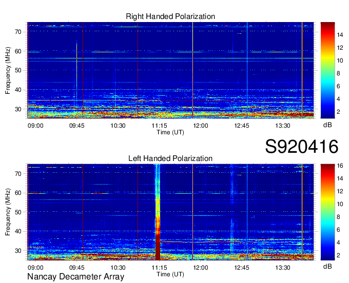Click the "09:00" tick under right-handed plot
The height and width of the screenshot is (283, 349).
coord(35,126)
